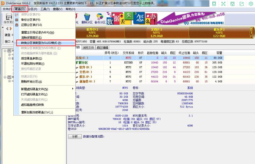Image resolution: width=255 pixels, height=164 pixels.
Task: Click the 分析 button
Action: 75,136
